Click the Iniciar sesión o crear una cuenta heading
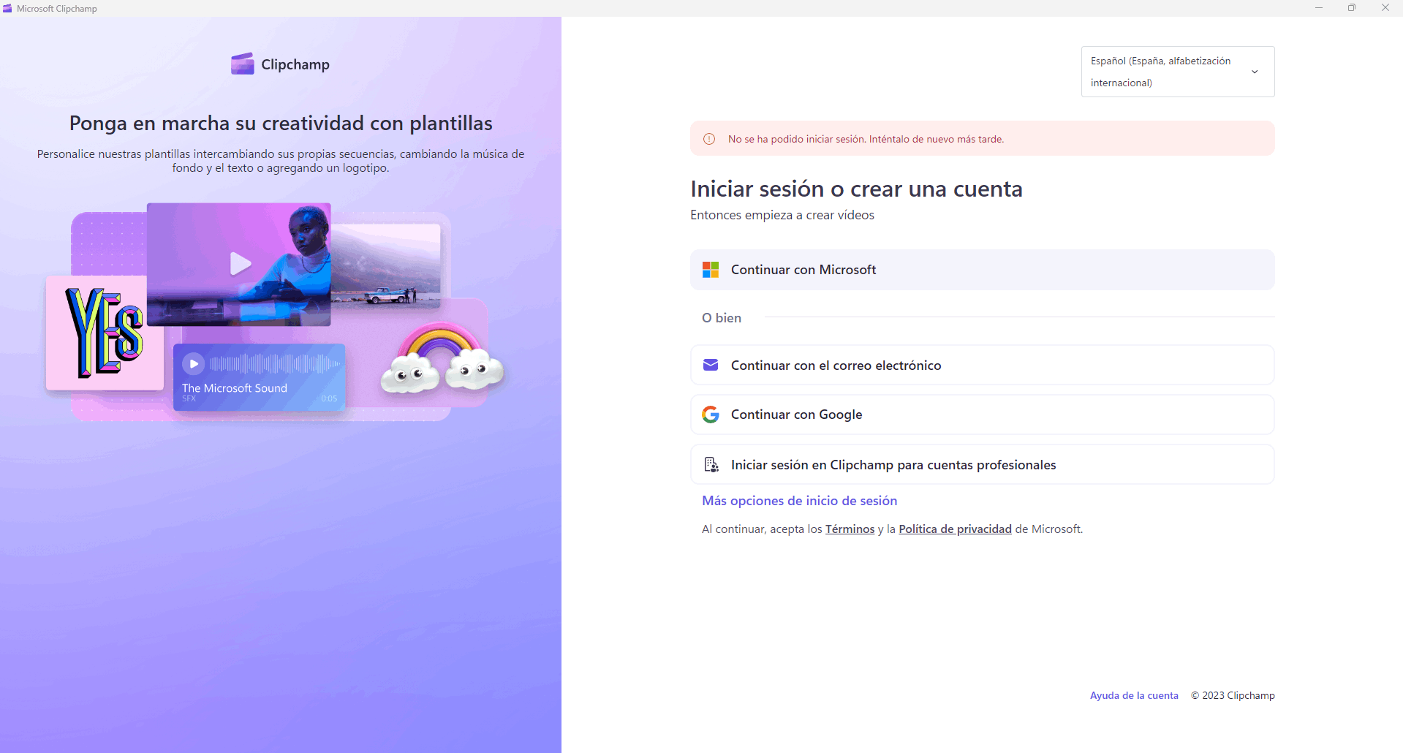Screen dimensions: 1403x753 [856, 189]
